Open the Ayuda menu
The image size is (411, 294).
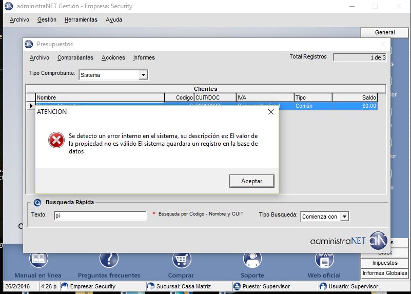tap(114, 19)
